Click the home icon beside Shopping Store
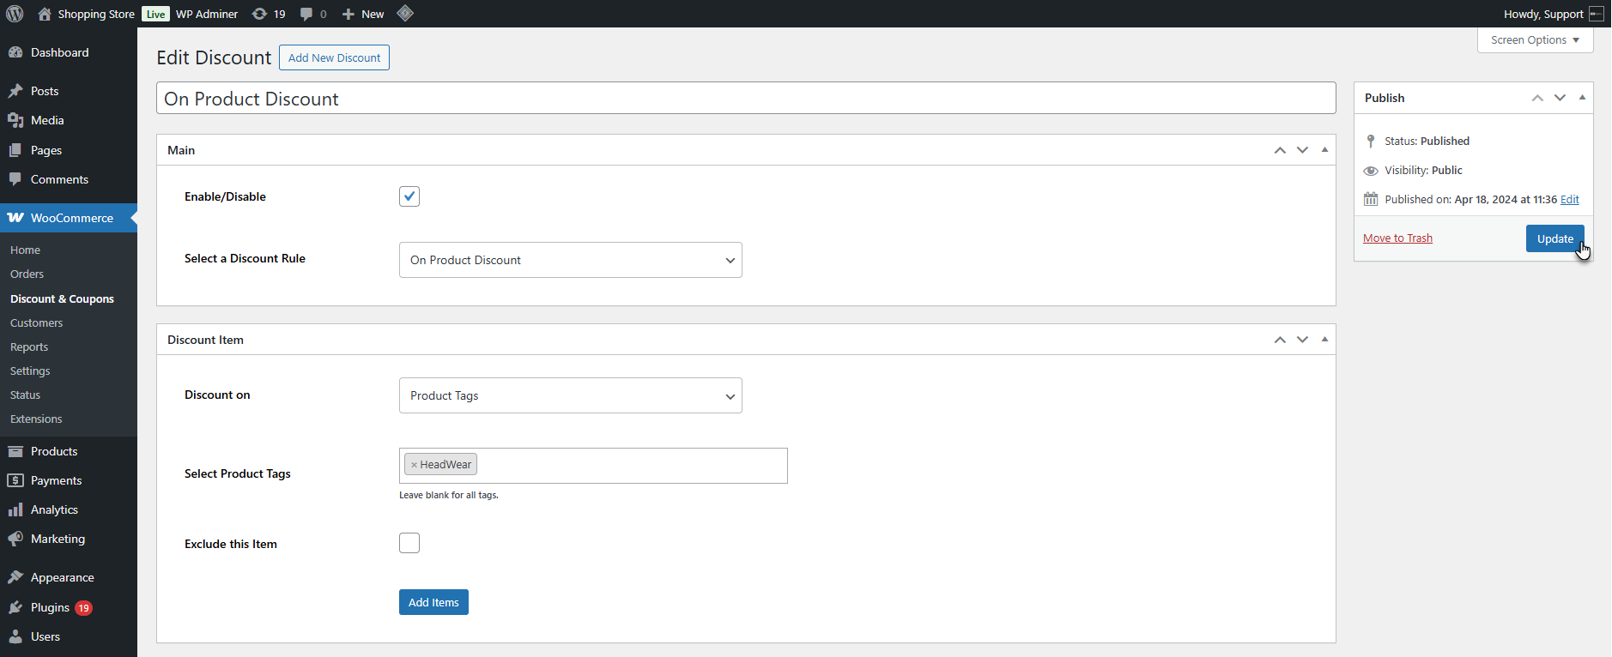The height and width of the screenshot is (657, 1612). click(45, 14)
